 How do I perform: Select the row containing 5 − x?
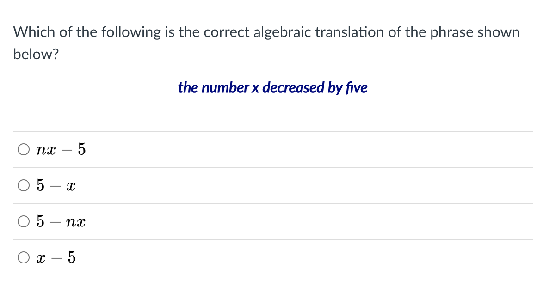185,185
